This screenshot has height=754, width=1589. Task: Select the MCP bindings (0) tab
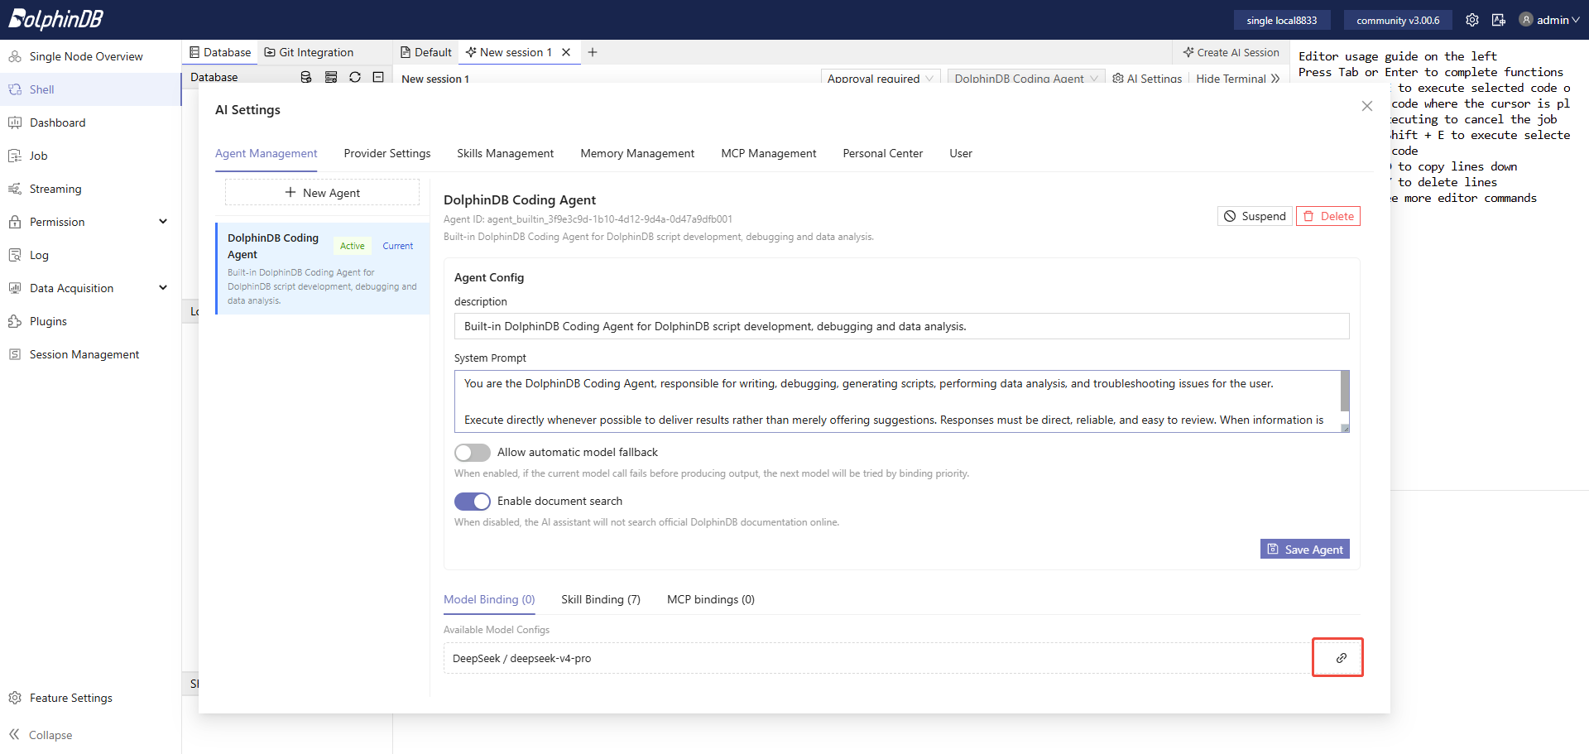tap(711, 599)
